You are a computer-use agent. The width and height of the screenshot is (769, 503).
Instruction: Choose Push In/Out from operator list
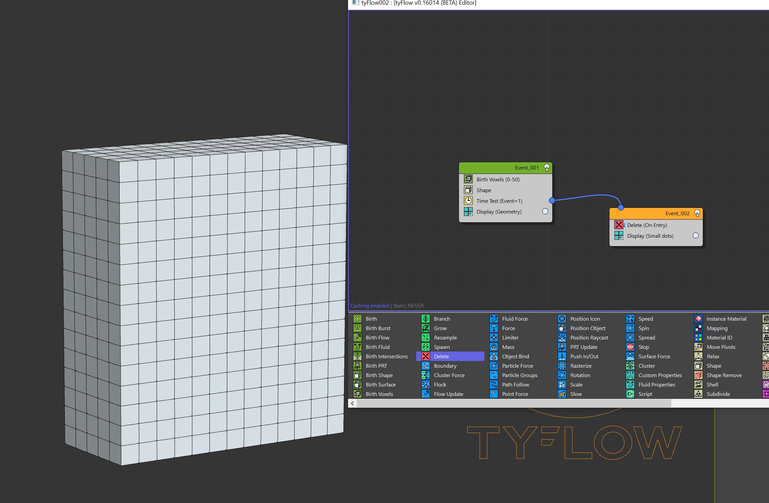[x=584, y=356]
